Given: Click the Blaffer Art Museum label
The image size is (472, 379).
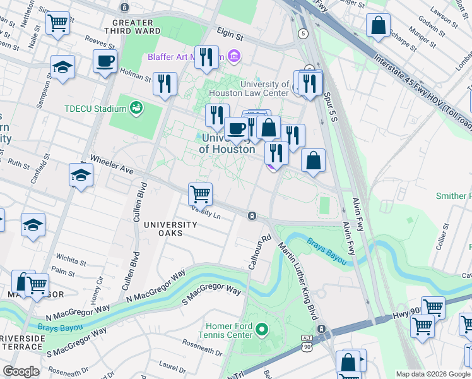Looking at the screenshot, I should 186,57.
